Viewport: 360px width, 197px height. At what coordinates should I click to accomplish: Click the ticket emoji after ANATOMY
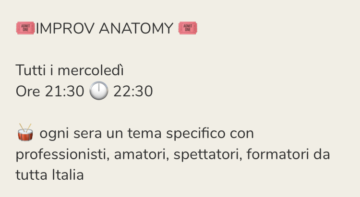coord(188,29)
